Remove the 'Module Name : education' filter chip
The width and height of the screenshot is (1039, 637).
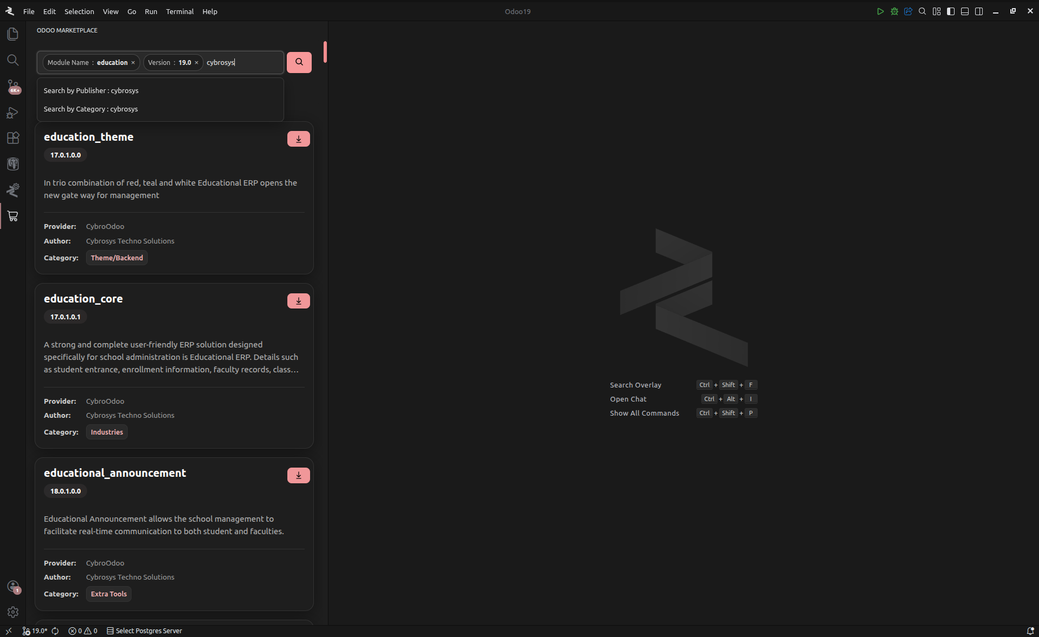[x=133, y=63]
